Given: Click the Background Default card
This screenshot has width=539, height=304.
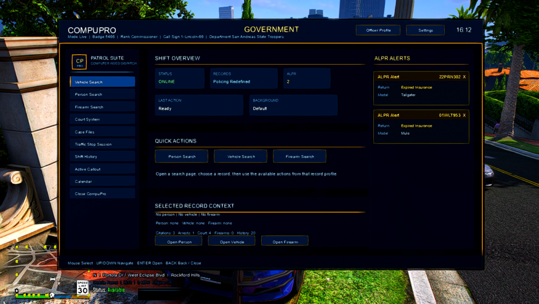Looking at the screenshot, I should [294, 105].
